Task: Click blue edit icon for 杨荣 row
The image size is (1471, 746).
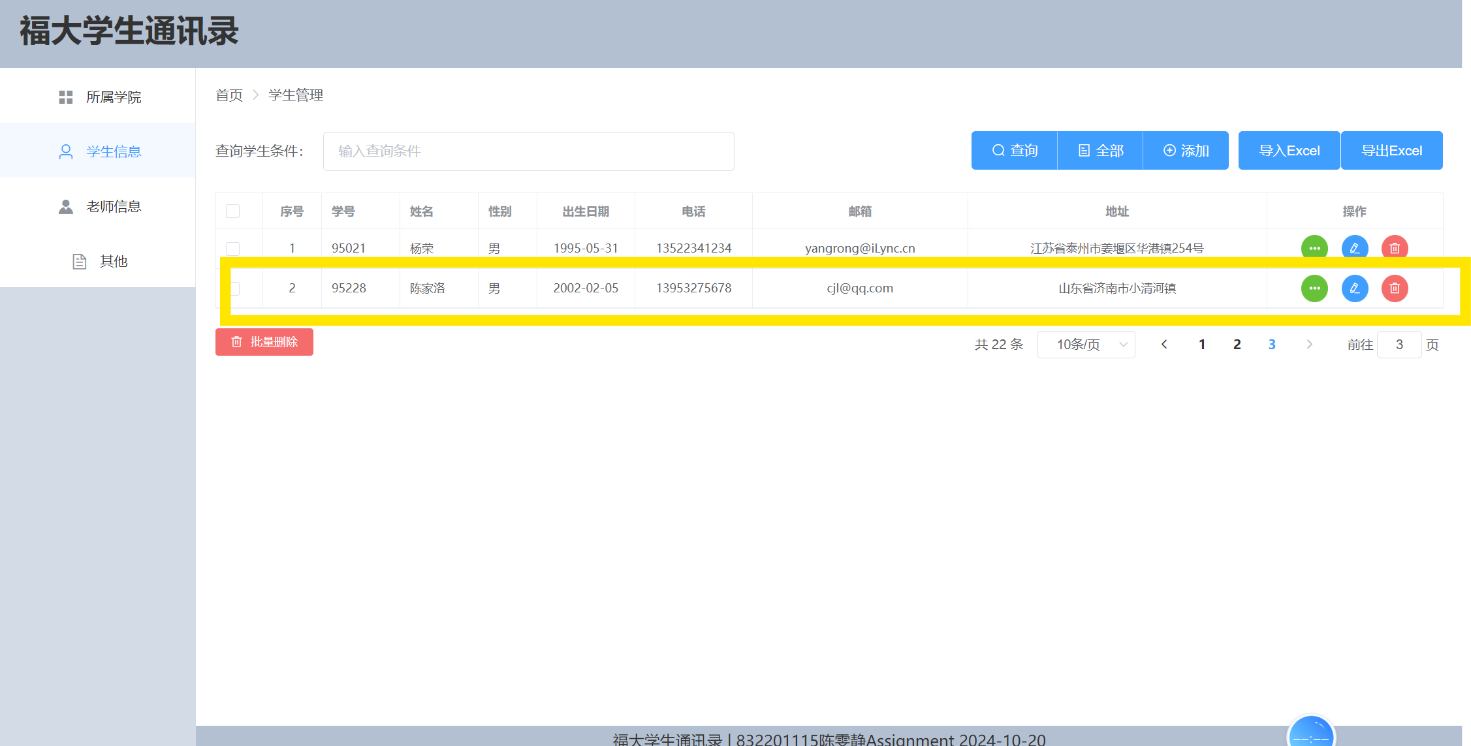Action: tap(1355, 248)
